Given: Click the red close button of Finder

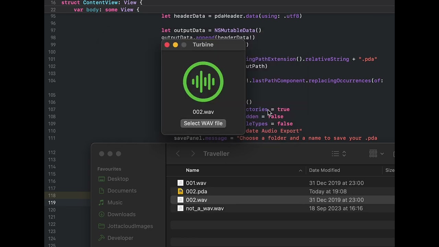Looking at the screenshot, I should pos(102,154).
